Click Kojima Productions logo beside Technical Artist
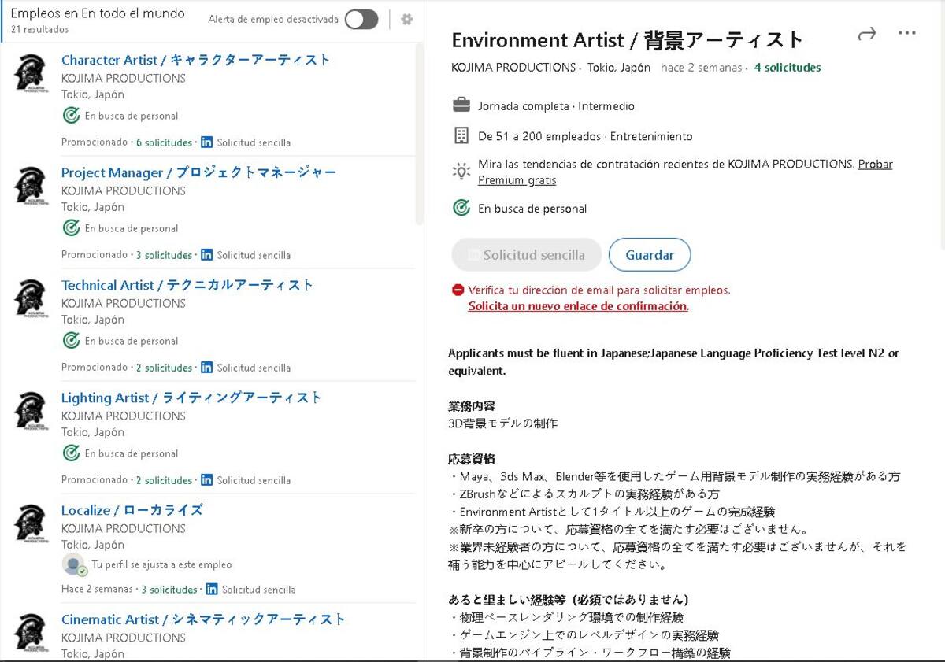 coord(31,298)
